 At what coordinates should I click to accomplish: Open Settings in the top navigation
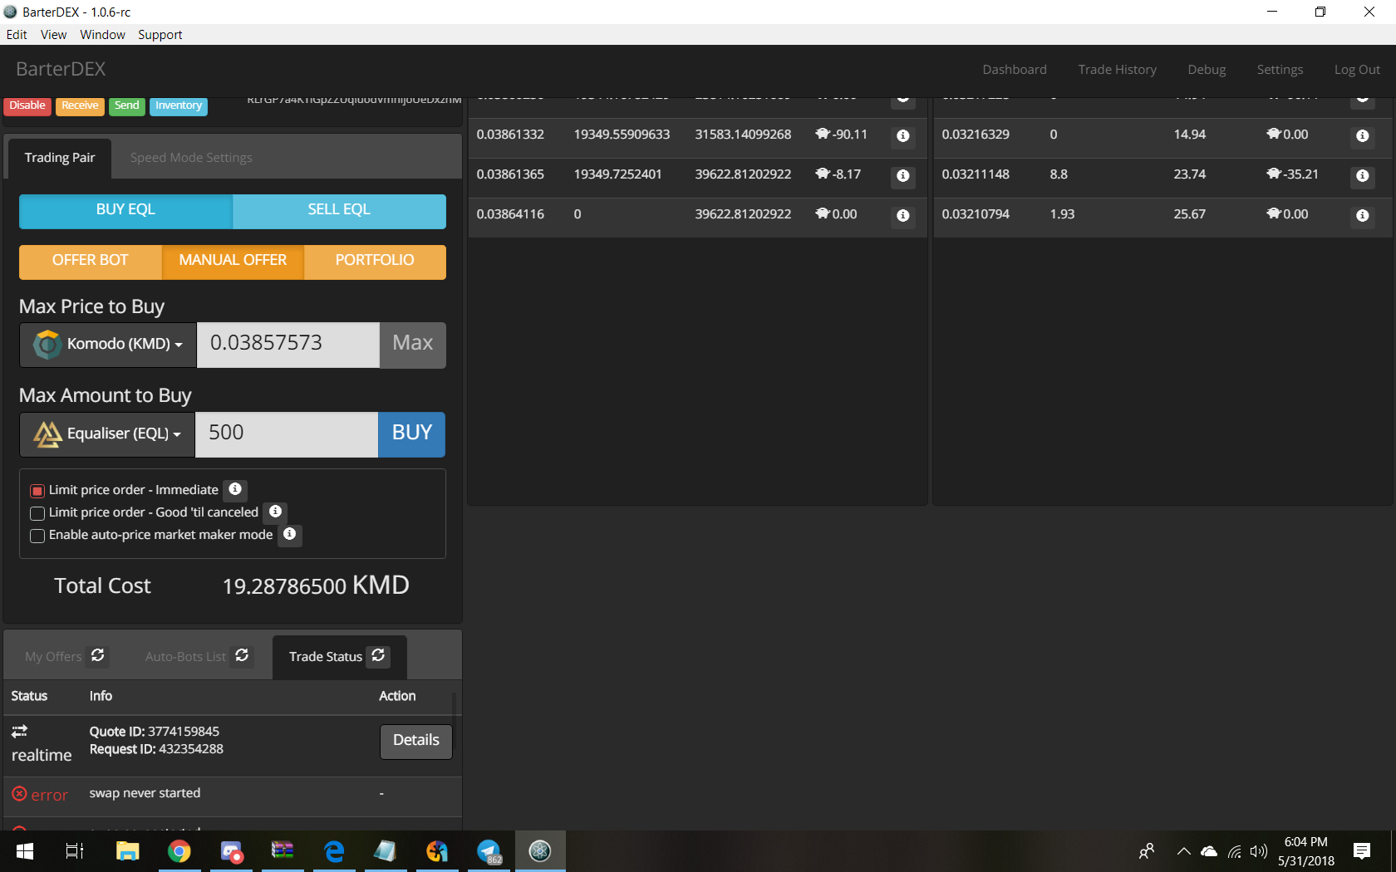point(1280,70)
